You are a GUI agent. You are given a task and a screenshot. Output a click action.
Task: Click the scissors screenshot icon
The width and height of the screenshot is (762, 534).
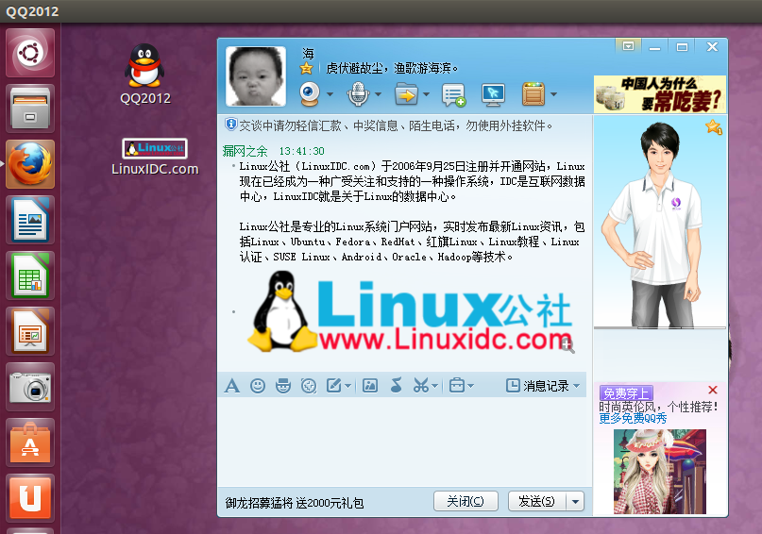pyautogui.click(x=421, y=386)
